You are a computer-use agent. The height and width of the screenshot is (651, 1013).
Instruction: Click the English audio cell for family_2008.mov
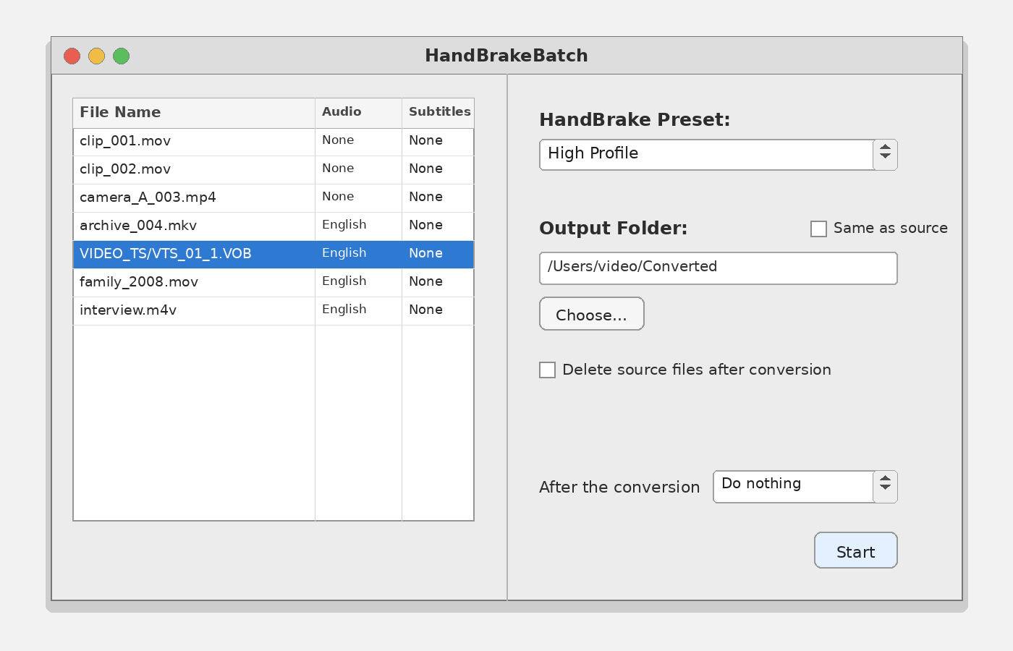point(358,283)
